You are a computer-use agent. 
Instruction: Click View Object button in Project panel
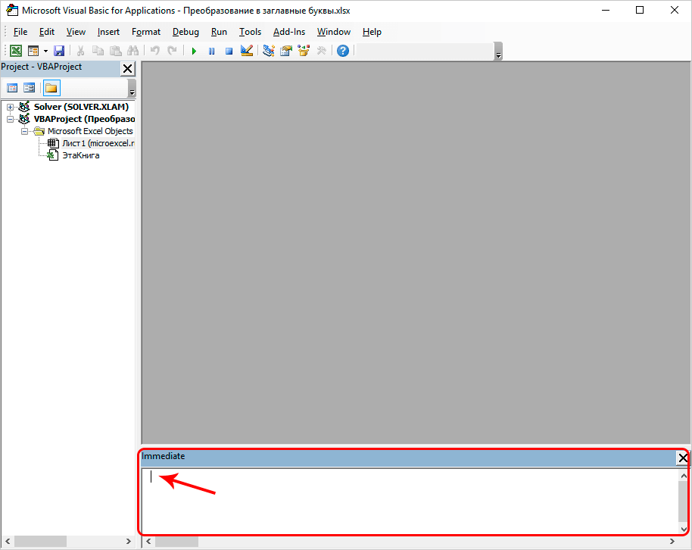30,88
